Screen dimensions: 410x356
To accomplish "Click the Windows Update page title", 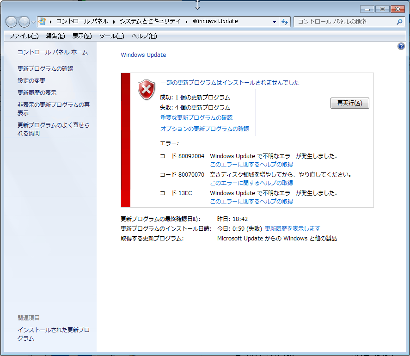I will click(143, 55).
